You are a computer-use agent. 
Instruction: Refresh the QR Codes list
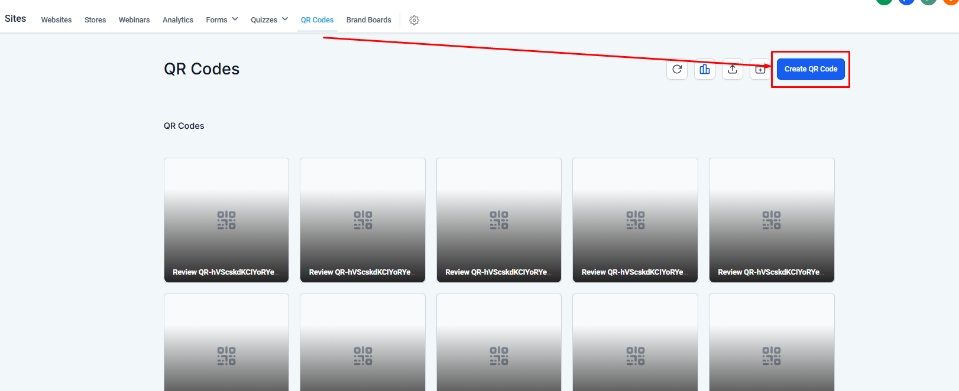pyautogui.click(x=677, y=69)
